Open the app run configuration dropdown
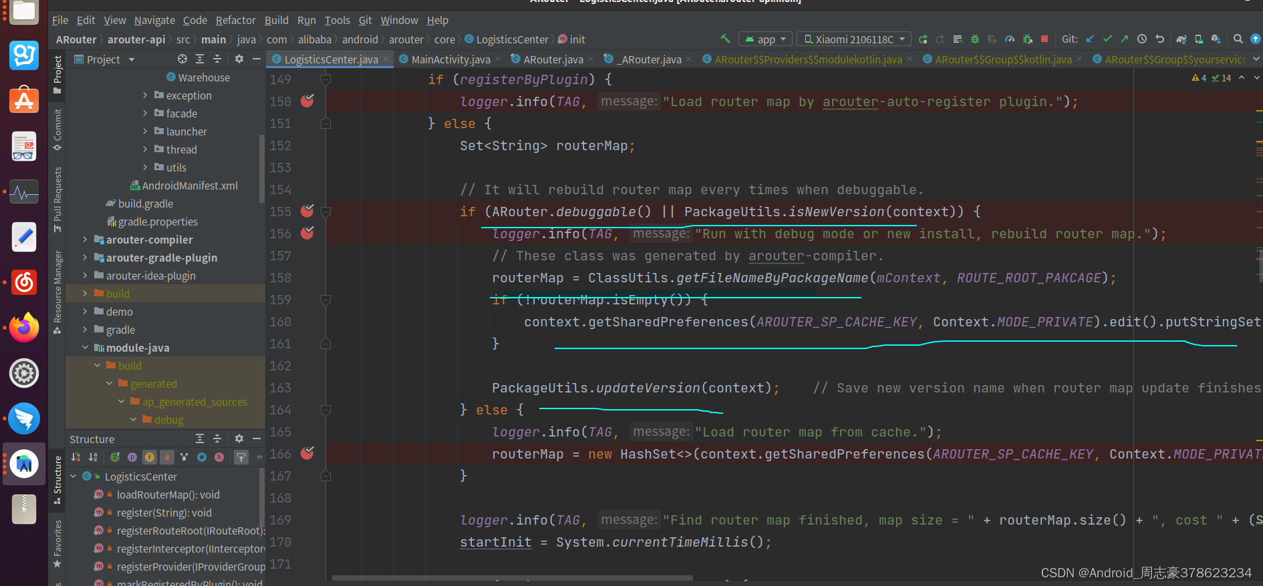Viewport: 1263px width, 586px height. tap(765, 39)
